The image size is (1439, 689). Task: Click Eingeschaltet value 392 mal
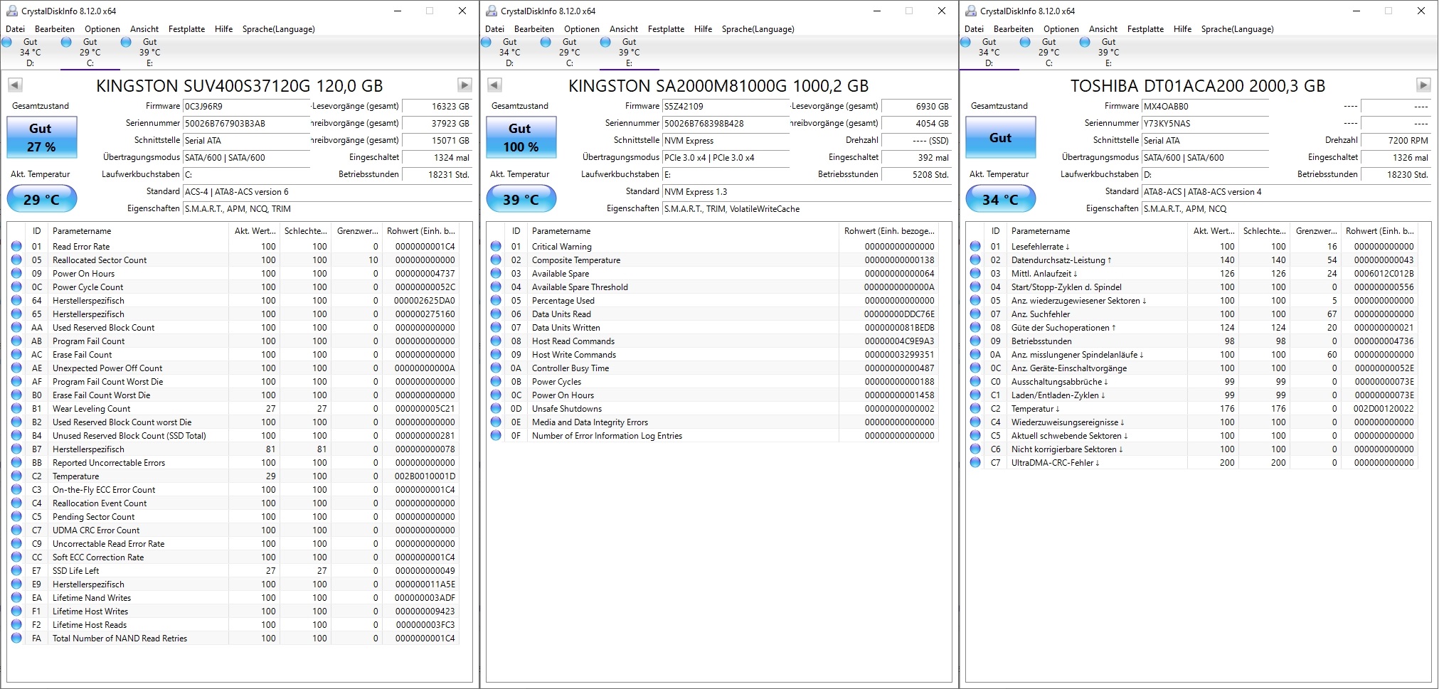coord(916,158)
